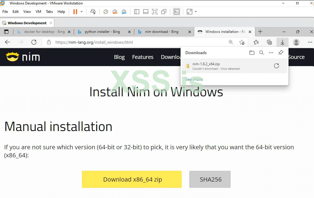This screenshot has width=314, height=198.
Task: Close the docker for desktop tab
Action: coord(69,32)
